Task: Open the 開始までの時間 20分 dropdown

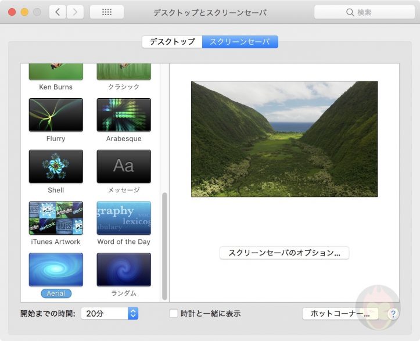Action: (x=110, y=314)
